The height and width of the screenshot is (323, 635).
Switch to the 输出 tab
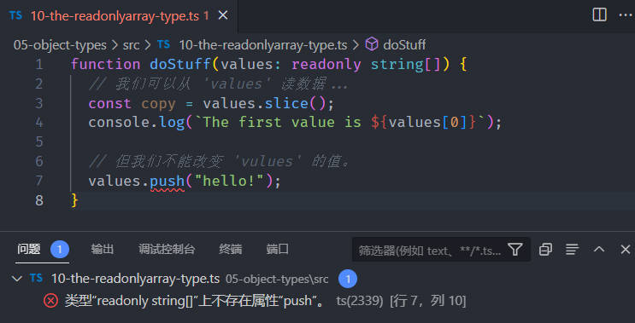pos(102,250)
